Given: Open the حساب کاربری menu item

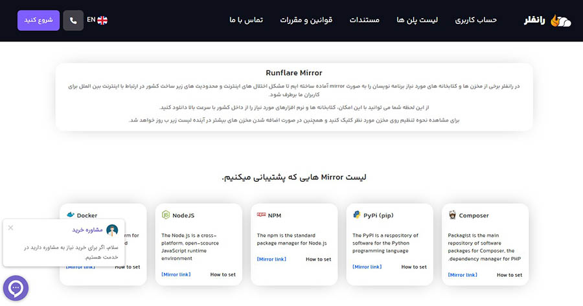Looking at the screenshot, I should pyautogui.click(x=476, y=20).
